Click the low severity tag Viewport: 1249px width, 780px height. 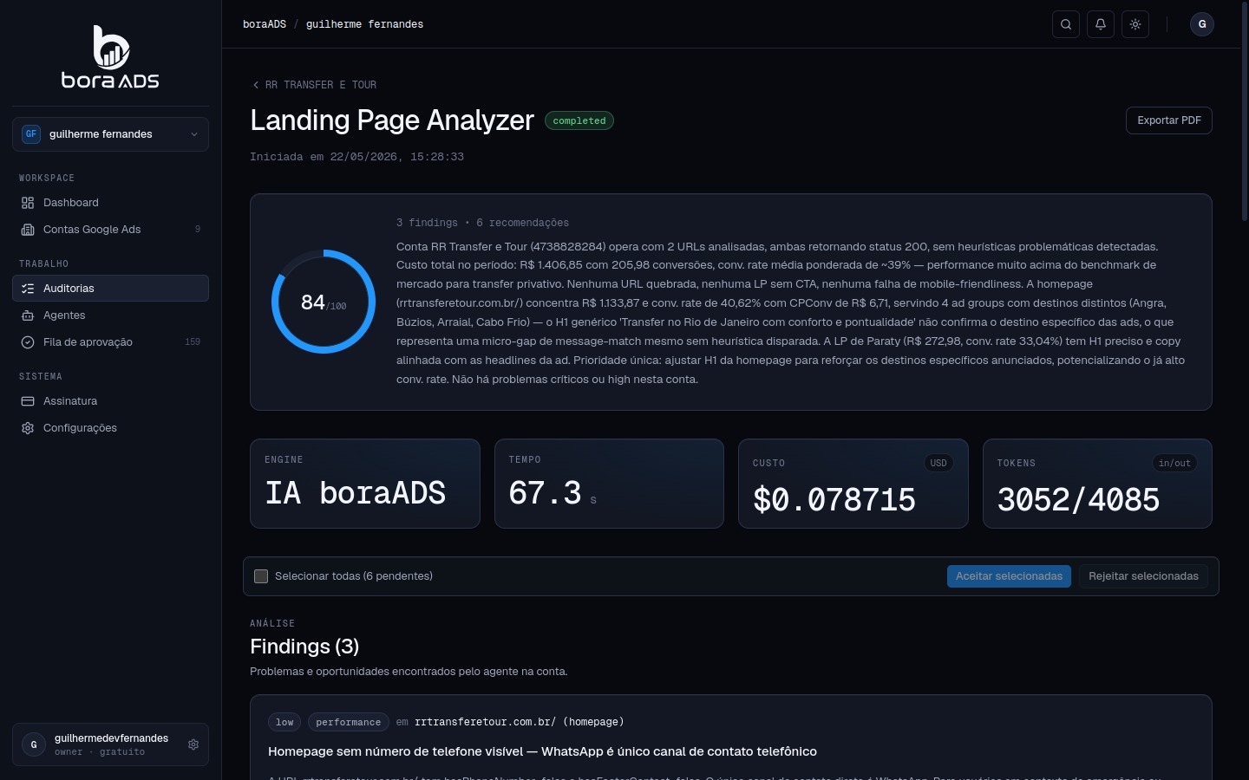[284, 722]
